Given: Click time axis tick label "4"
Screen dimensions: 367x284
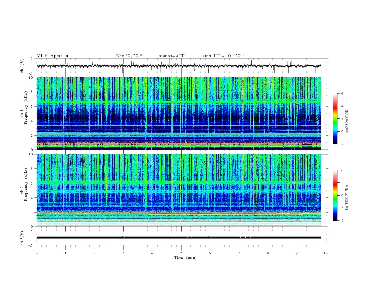Looking at the screenshot, I should (x=152, y=253).
